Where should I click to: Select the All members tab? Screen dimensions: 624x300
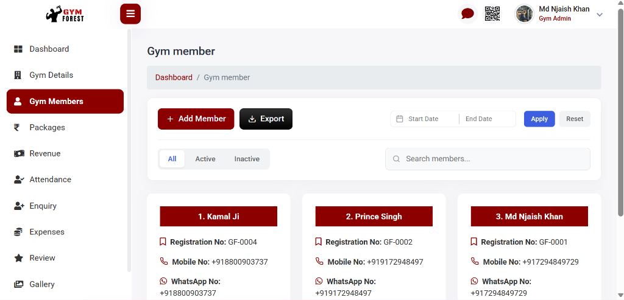click(x=172, y=159)
